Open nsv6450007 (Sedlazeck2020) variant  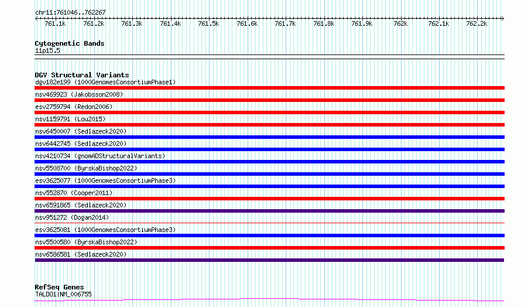pyautogui.click(x=81, y=131)
